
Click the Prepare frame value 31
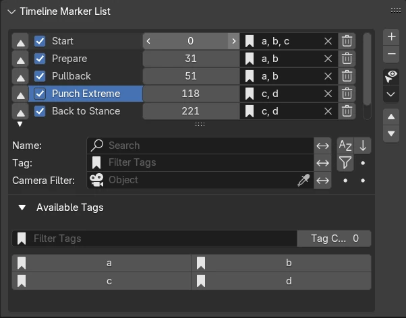click(x=191, y=59)
